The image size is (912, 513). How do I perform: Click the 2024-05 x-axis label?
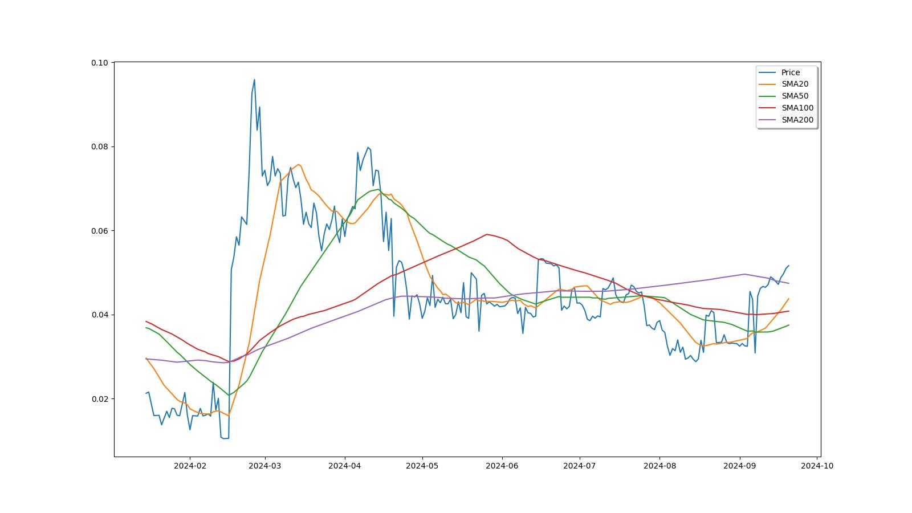tap(422, 466)
